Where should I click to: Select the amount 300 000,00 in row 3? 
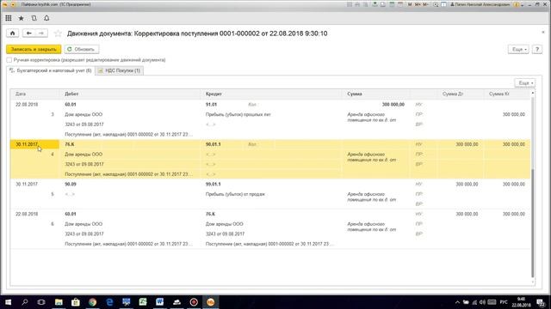pyautogui.click(x=393, y=105)
